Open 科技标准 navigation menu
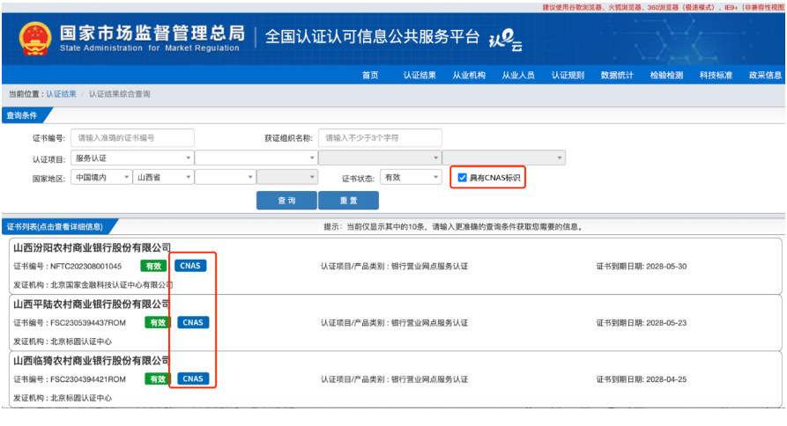The height and width of the screenshot is (426, 787). tap(716, 75)
